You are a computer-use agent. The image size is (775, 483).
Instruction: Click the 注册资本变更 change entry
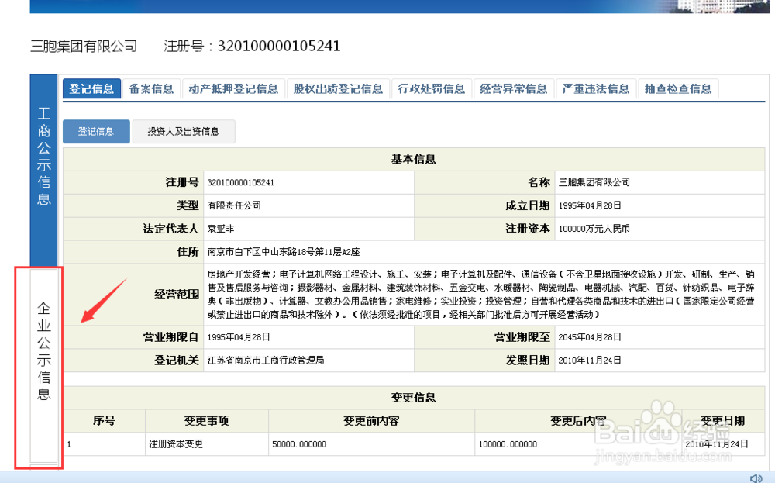tap(176, 444)
